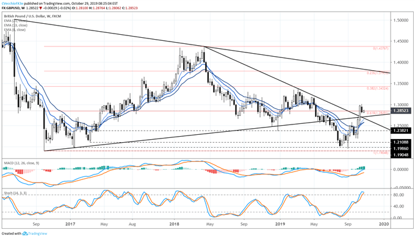The image size is (415, 238).
Task: Click the 1.50000 price axis value
Action: (x=400, y=20)
